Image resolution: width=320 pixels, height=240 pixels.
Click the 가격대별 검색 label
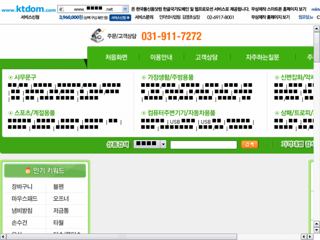(x=297, y=144)
